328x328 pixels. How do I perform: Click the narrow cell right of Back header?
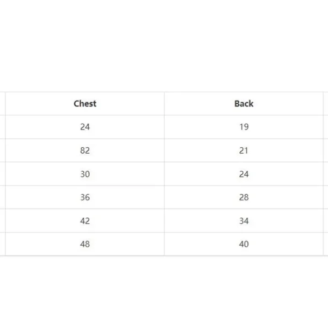pyautogui.click(x=325, y=104)
